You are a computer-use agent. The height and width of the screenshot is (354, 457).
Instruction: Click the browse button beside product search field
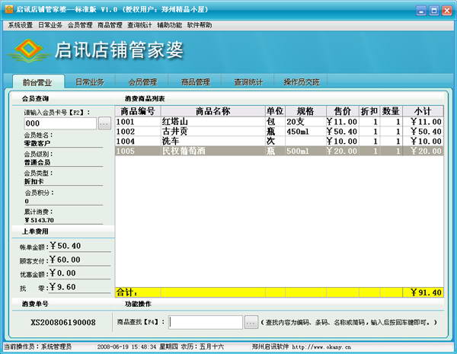(x=251, y=322)
